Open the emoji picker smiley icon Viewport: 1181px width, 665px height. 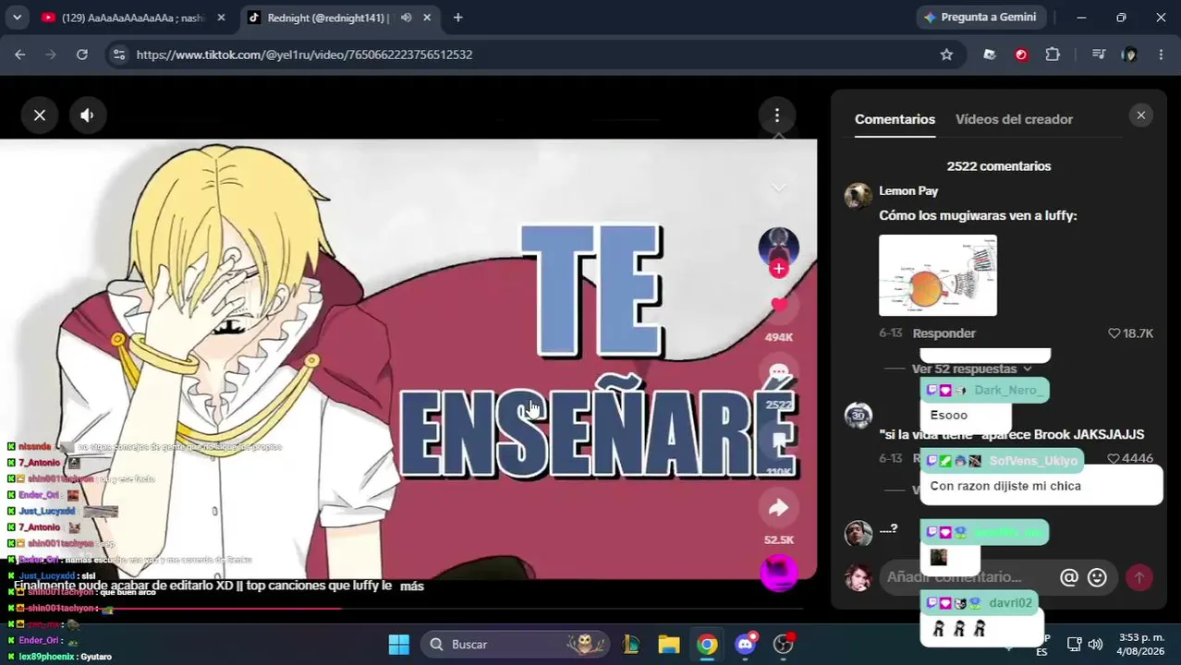coord(1097,577)
